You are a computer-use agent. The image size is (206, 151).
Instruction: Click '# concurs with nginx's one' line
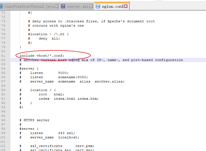[x=56, y=26]
